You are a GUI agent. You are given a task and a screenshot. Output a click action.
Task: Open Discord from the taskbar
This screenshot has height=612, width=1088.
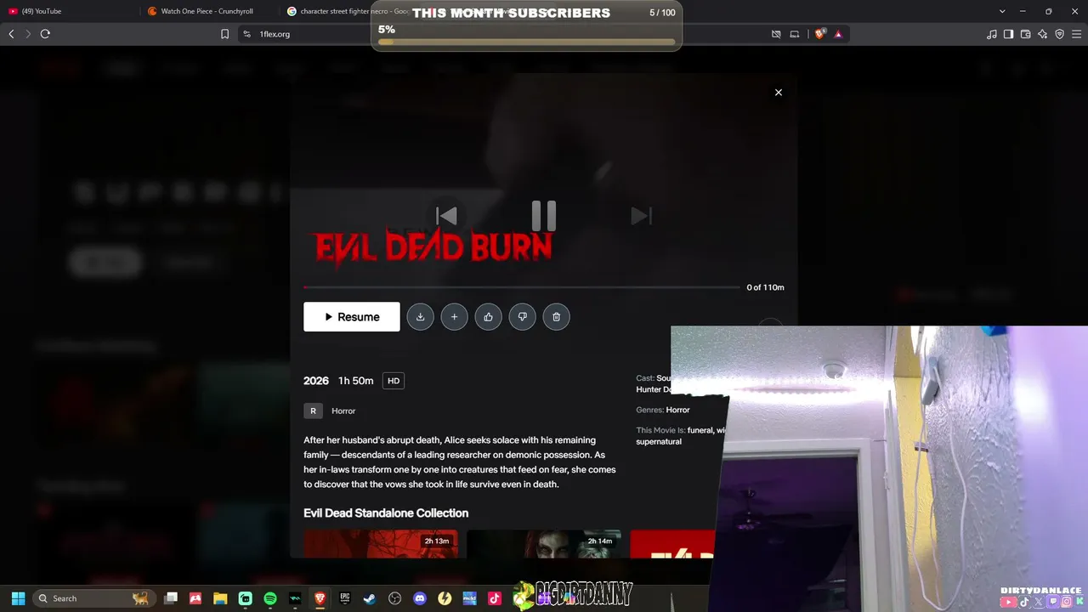point(419,598)
